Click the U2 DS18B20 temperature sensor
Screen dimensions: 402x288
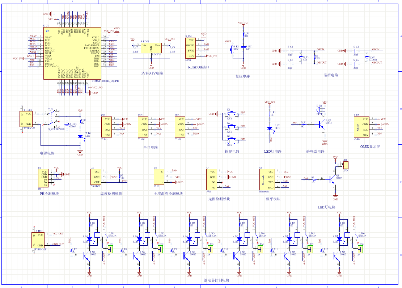tap(97, 177)
